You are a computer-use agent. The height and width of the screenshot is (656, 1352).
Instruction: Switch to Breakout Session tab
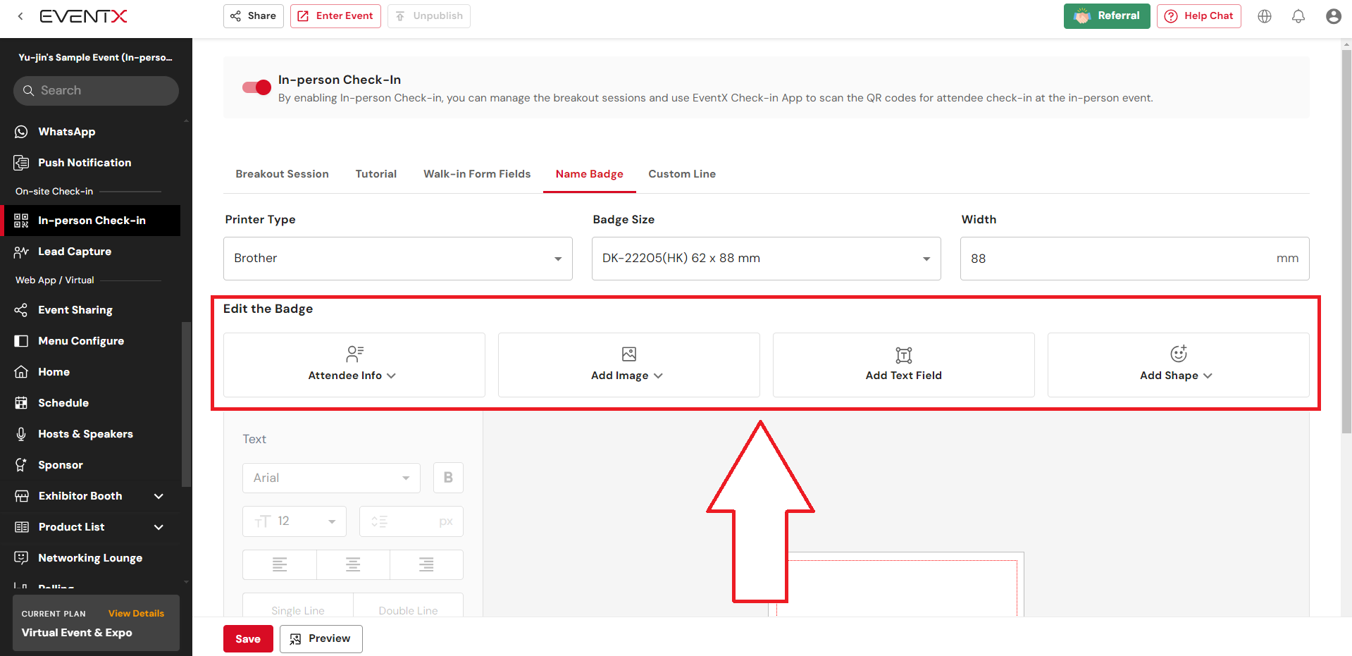282,174
